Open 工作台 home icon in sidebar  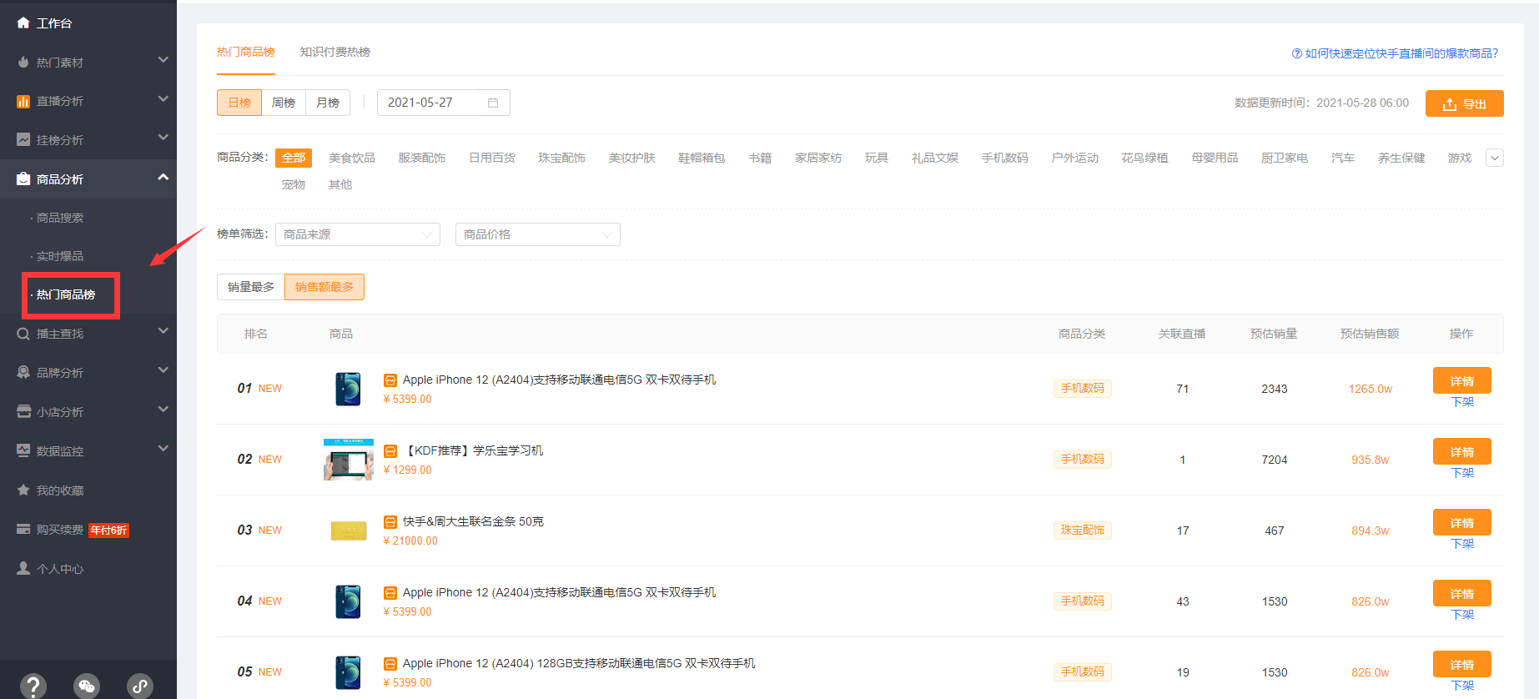(x=23, y=23)
